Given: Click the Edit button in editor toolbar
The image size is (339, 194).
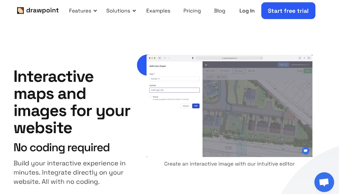Looking at the screenshot, I should (x=210, y=77).
